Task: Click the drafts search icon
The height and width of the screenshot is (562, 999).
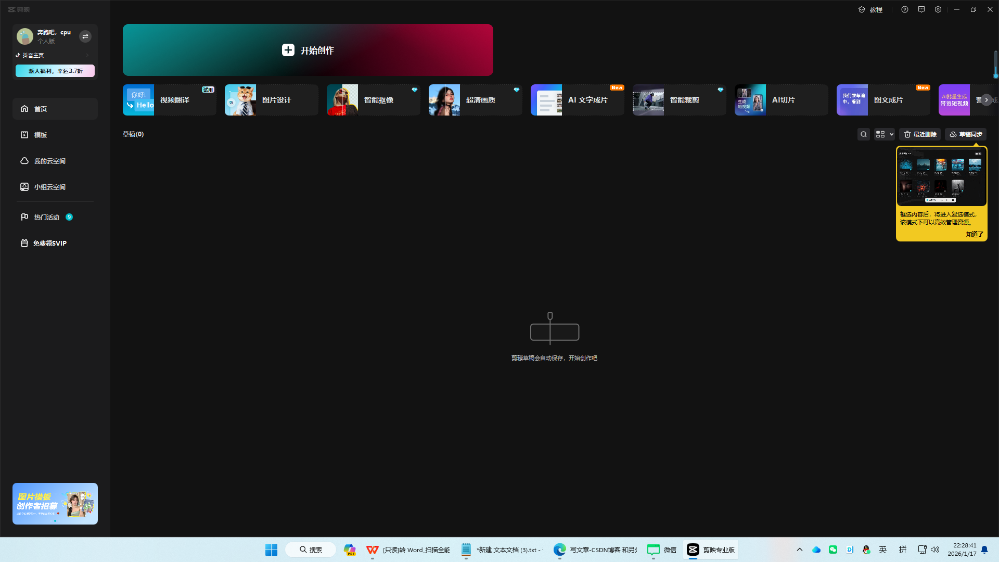Action: pos(864,134)
